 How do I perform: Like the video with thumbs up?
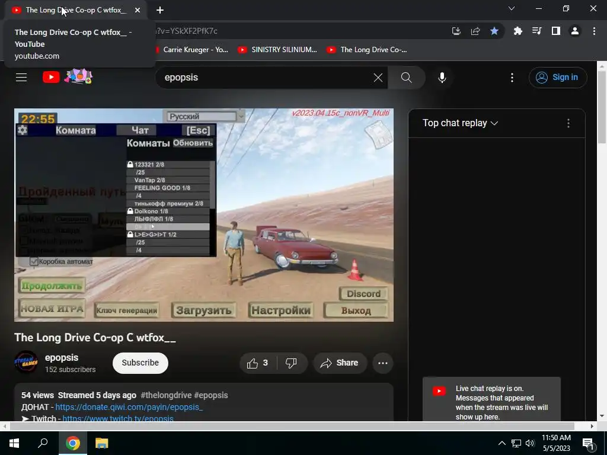(258, 363)
